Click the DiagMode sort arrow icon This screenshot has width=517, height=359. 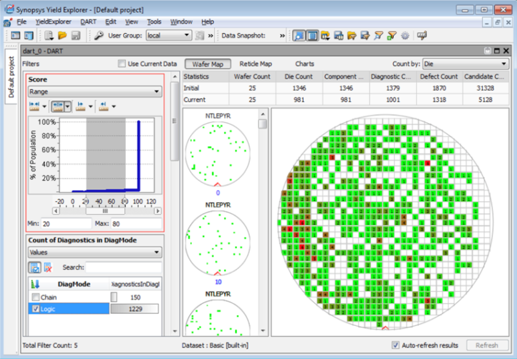click(x=35, y=284)
